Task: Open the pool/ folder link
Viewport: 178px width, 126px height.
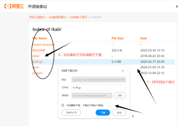Action: [36, 67]
